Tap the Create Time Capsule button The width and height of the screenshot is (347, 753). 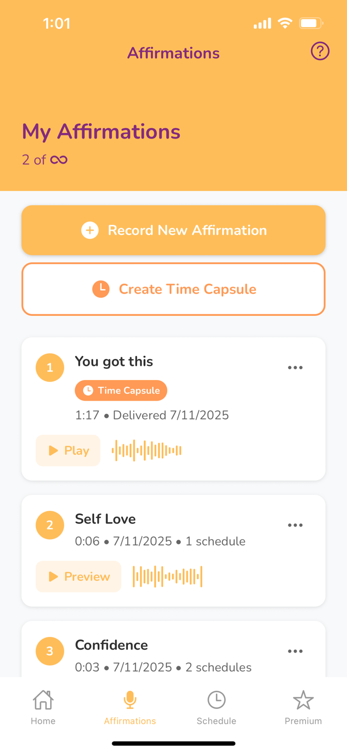(x=173, y=289)
